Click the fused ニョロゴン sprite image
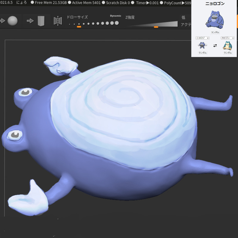Screen dimensions: 238x238 point(214,19)
